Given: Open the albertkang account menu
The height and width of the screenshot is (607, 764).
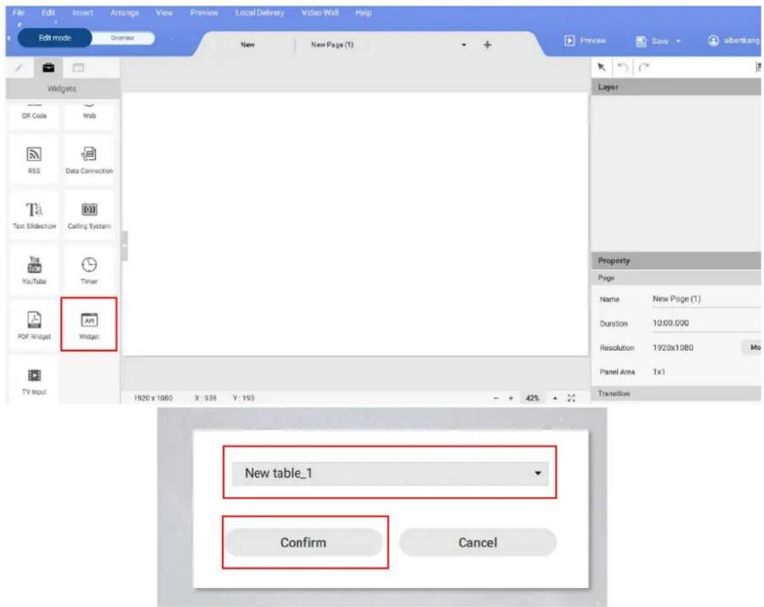Looking at the screenshot, I should coord(735,40).
